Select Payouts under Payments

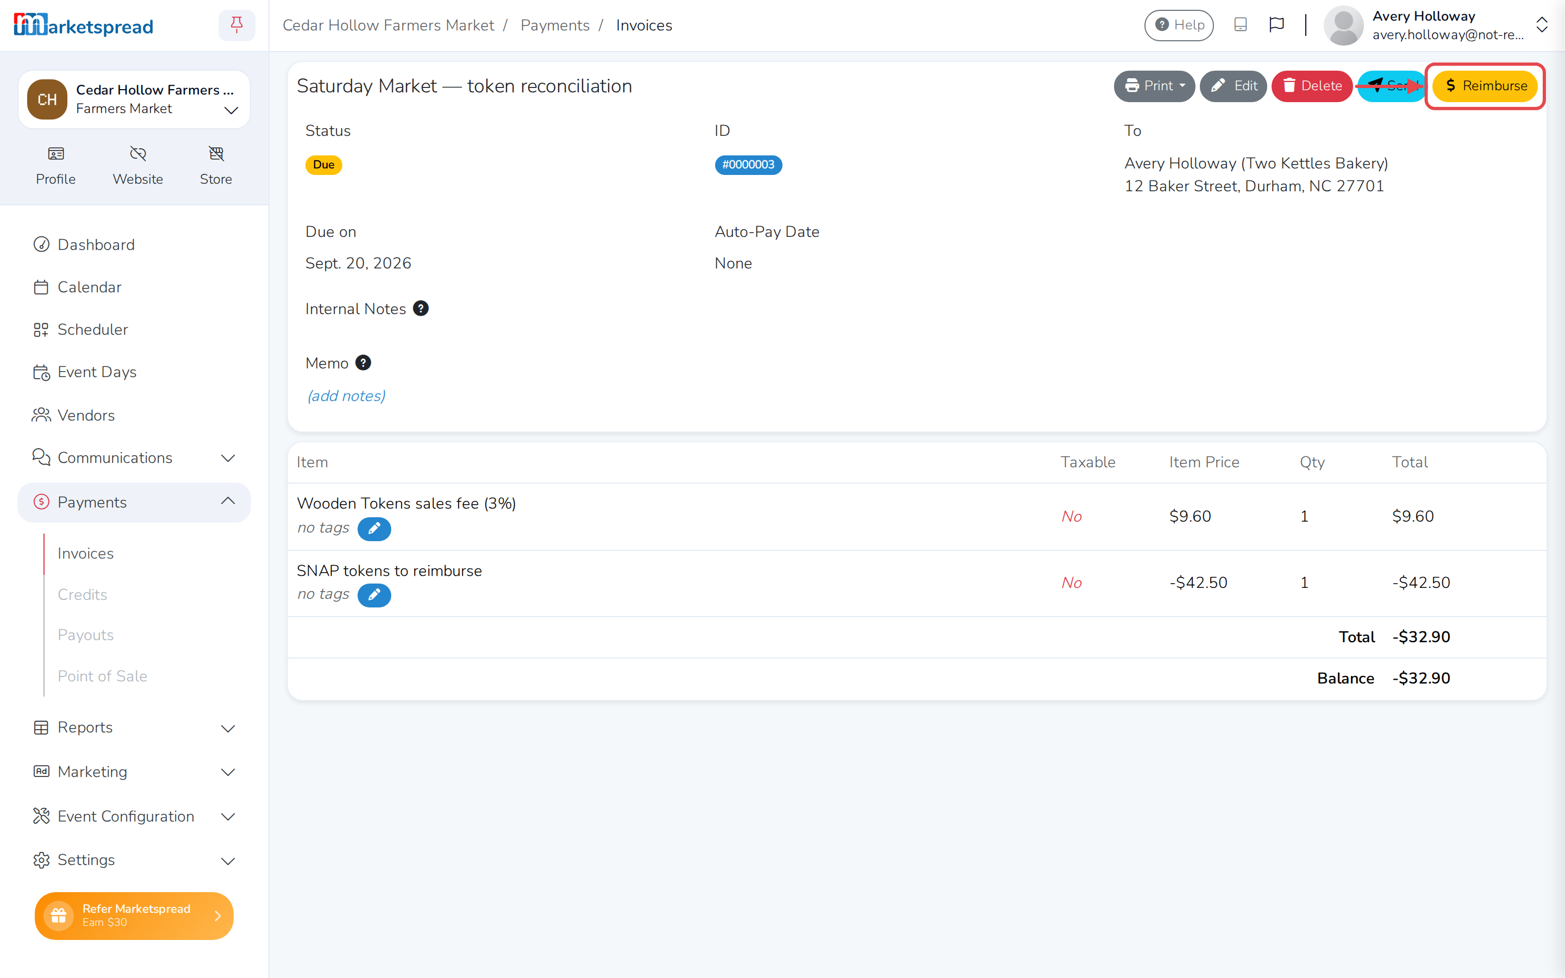[85, 635]
